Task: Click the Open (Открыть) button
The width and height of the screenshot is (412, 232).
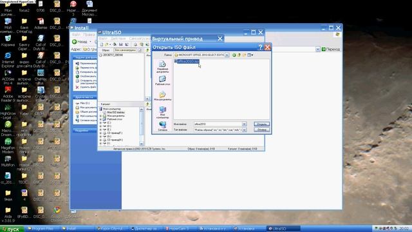Action: pos(261,124)
